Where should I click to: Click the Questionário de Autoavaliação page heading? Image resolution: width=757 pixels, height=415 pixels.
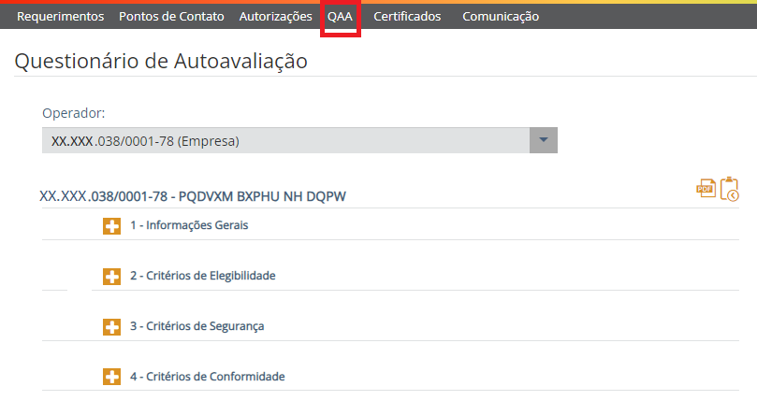(161, 62)
